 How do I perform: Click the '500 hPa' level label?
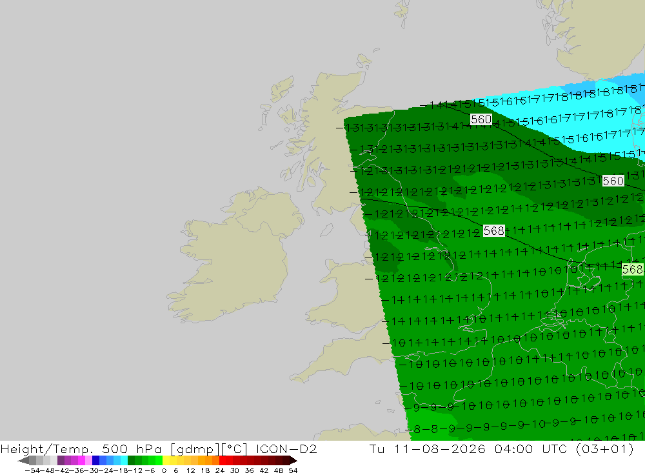tap(132, 448)
